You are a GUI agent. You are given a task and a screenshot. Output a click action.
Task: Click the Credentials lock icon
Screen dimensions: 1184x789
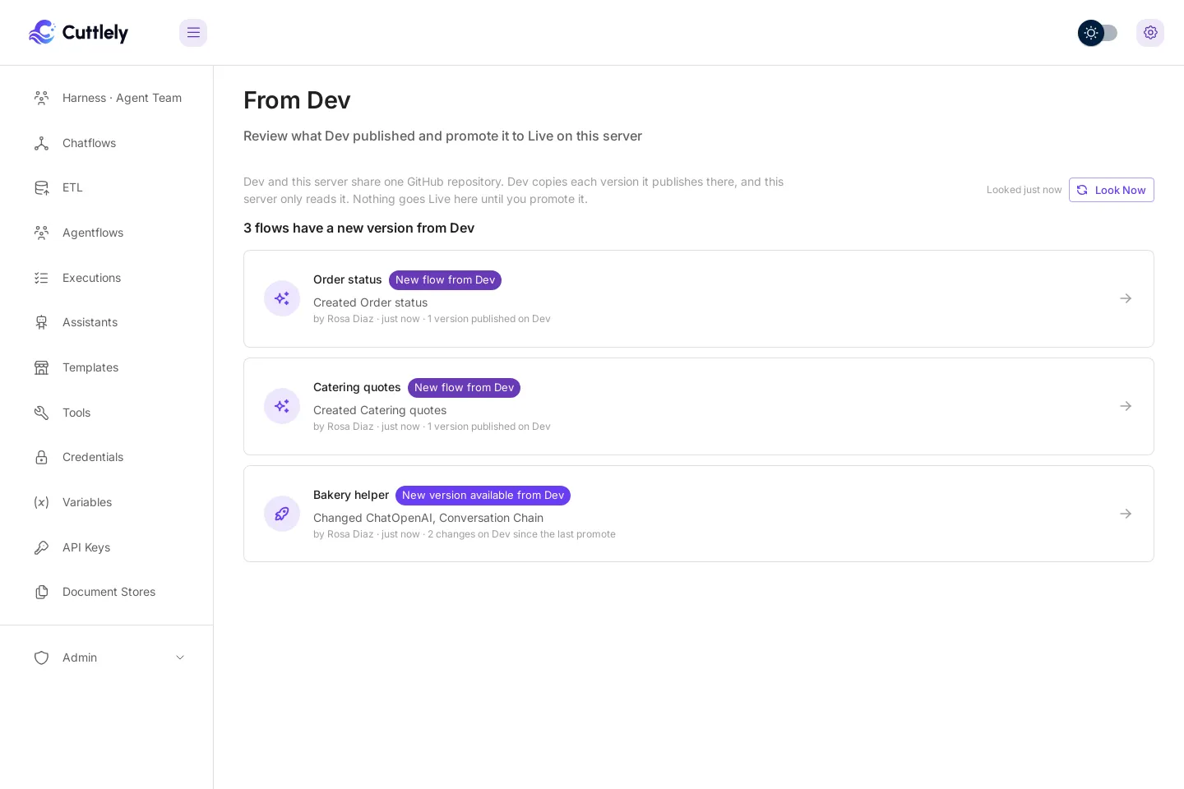point(41,457)
